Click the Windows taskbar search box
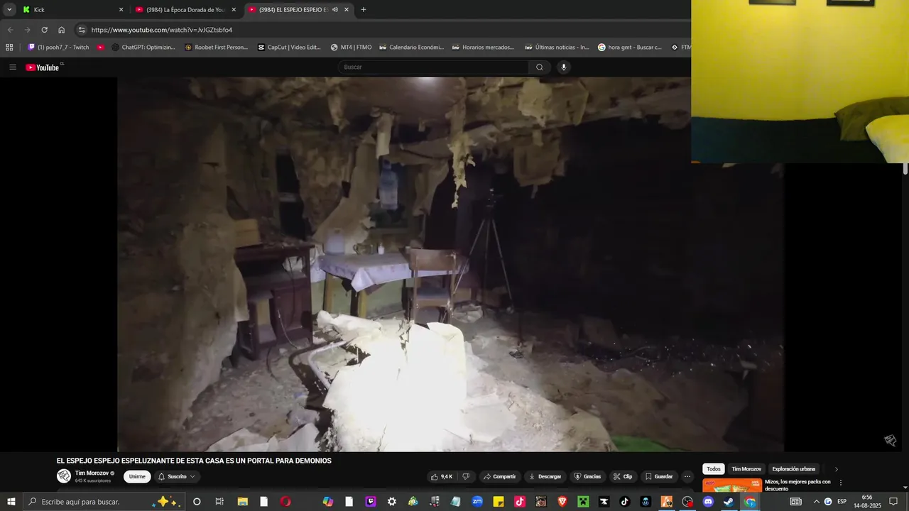Screen dimensions: 909x511 (x=104, y=502)
